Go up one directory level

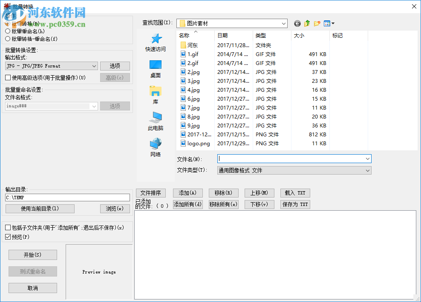pos(307,23)
